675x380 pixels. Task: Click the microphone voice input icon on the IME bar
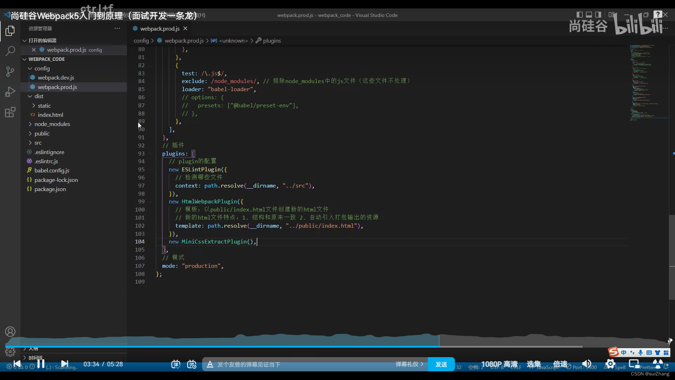tap(641, 353)
